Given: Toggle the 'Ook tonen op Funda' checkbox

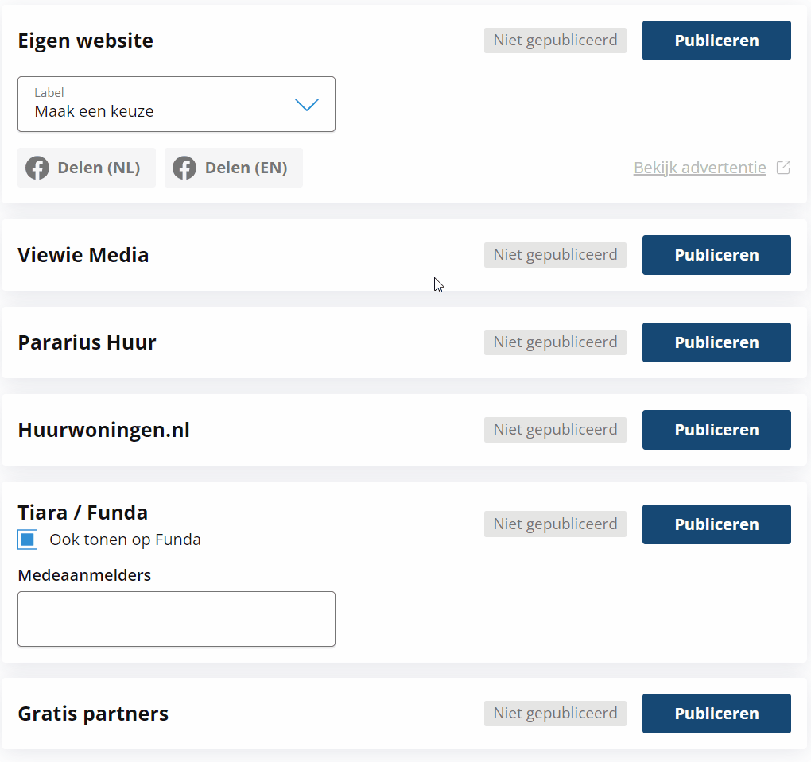Looking at the screenshot, I should (28, 540).
